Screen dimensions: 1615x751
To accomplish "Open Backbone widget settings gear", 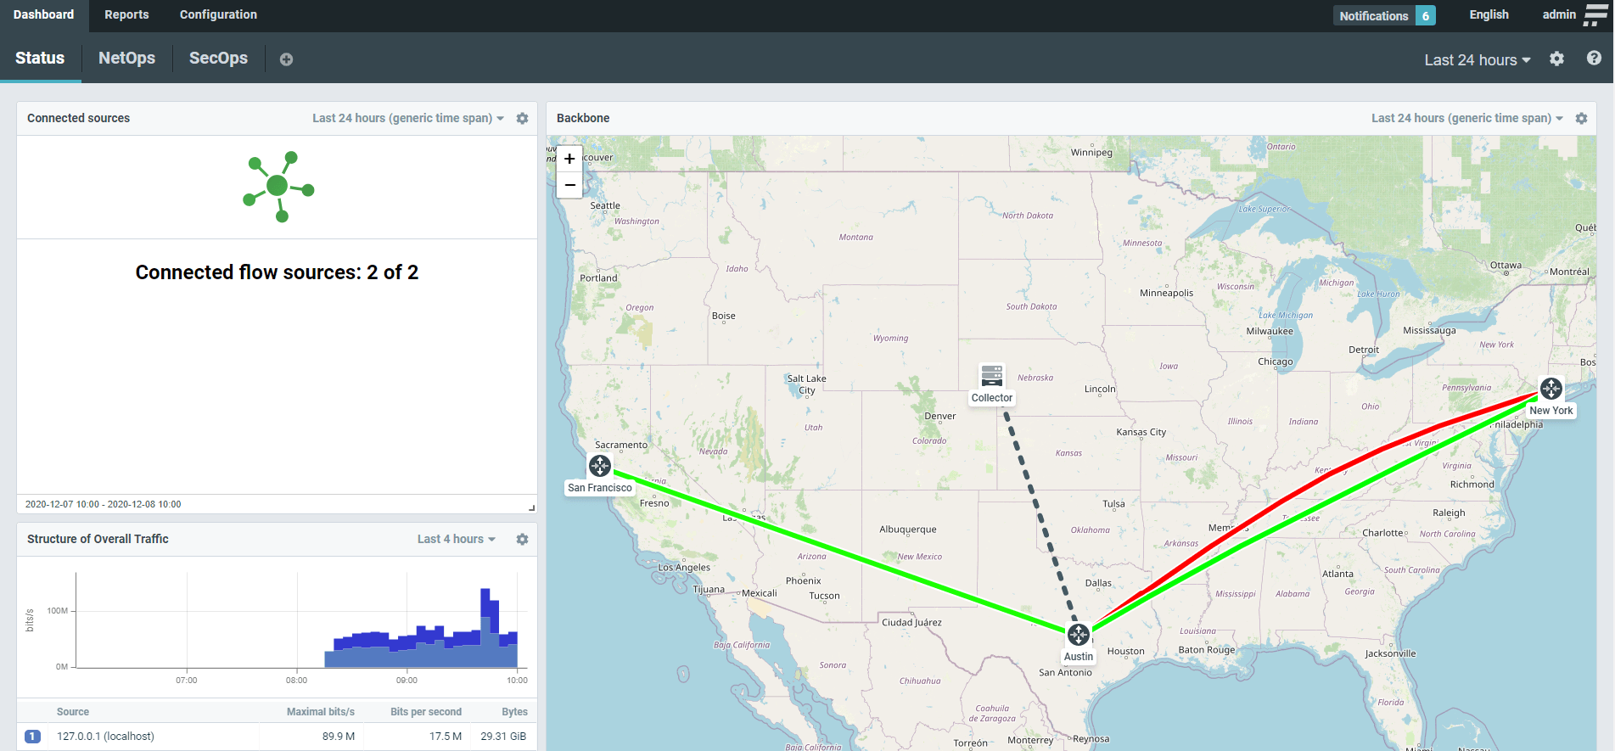I will [1581, 119].
